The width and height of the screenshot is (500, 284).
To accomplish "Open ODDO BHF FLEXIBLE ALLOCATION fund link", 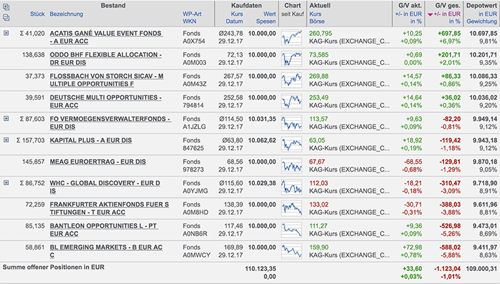I will tap(106, 59).
